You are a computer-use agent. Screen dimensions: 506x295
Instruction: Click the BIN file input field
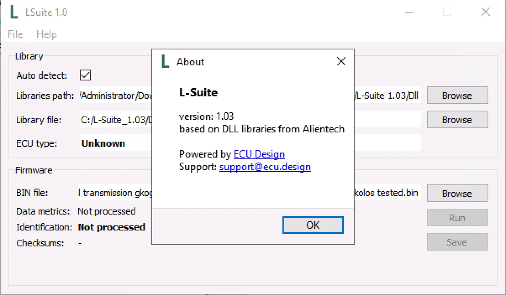[x=113, y=193]
